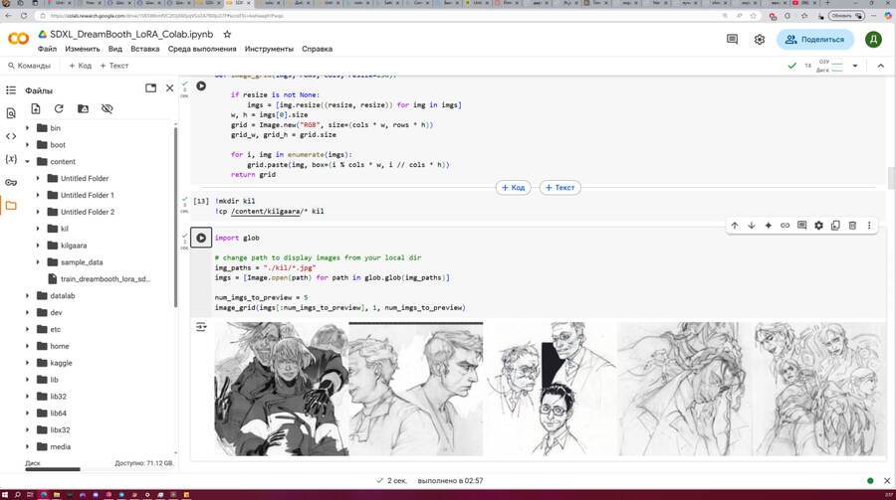Mount Google Drive icon

click(83, 108)
